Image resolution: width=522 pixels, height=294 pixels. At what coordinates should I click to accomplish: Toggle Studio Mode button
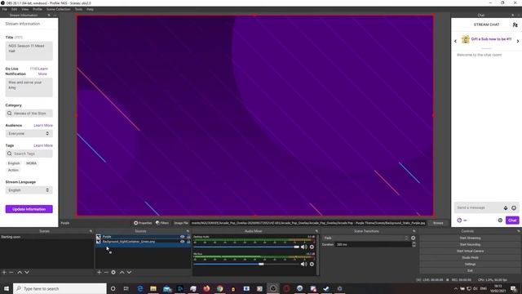coord(470,258)
